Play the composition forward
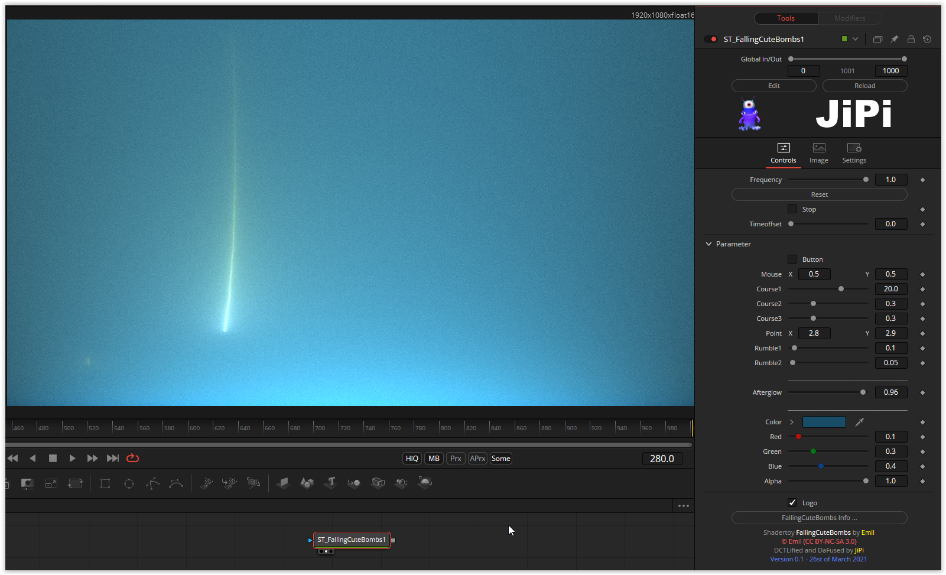Image resolution: width=946 pixels, height=575 pixels. click(x=72, y=458)
